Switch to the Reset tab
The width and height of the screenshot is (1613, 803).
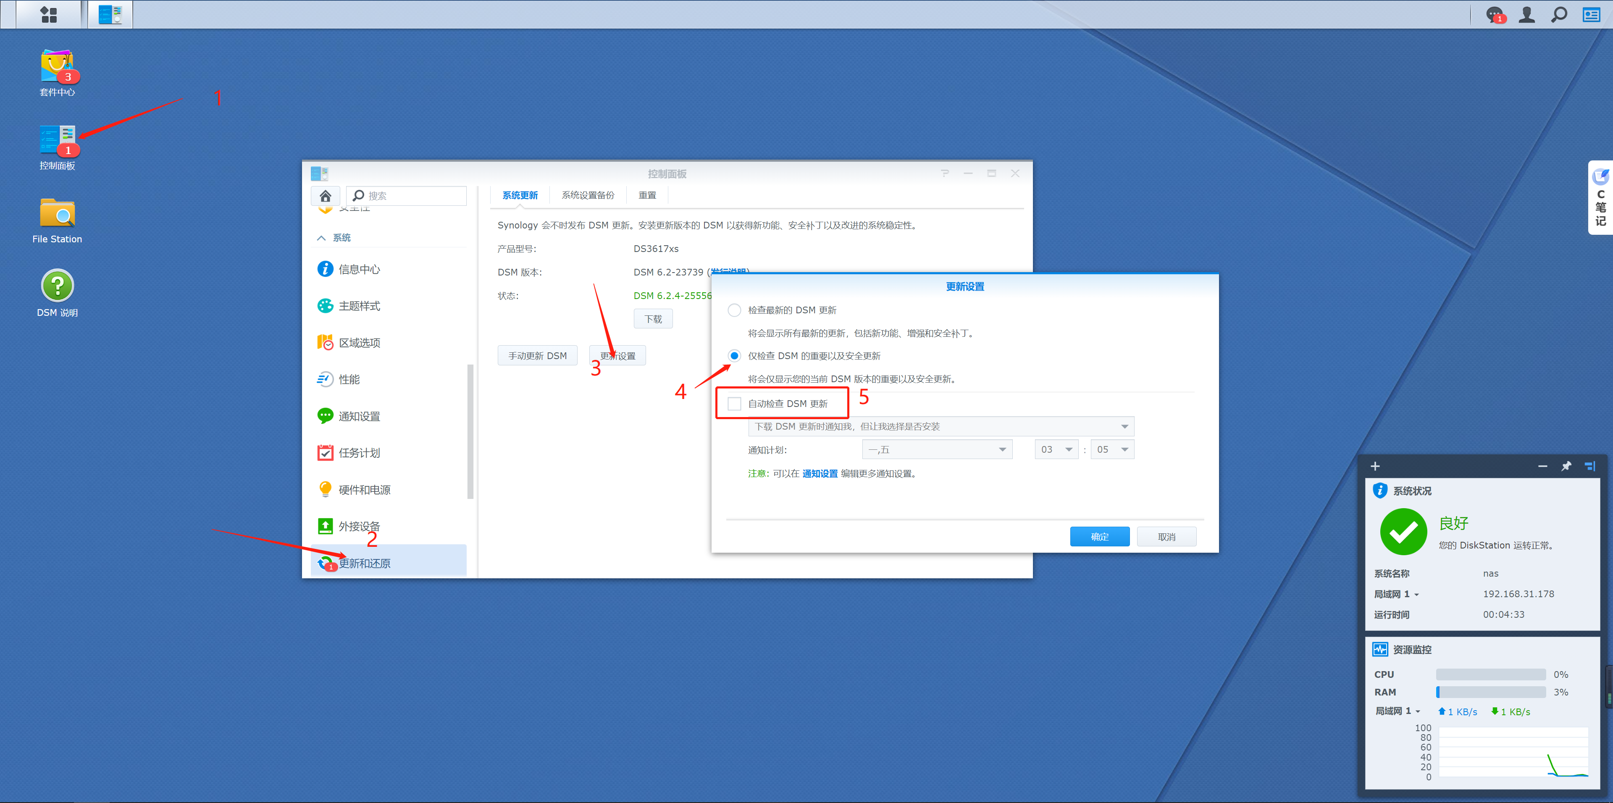pos(647,195)
